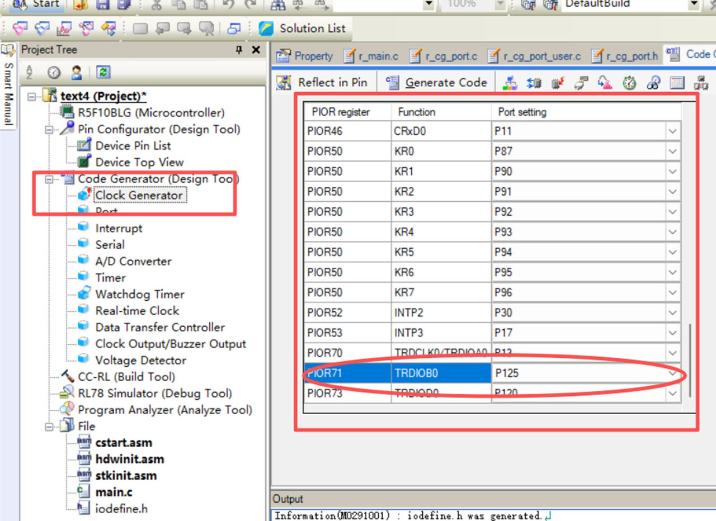Switch to the r_cg_port.h tab

(625, 56)
